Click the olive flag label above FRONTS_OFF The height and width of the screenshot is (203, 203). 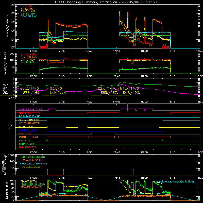25,140
